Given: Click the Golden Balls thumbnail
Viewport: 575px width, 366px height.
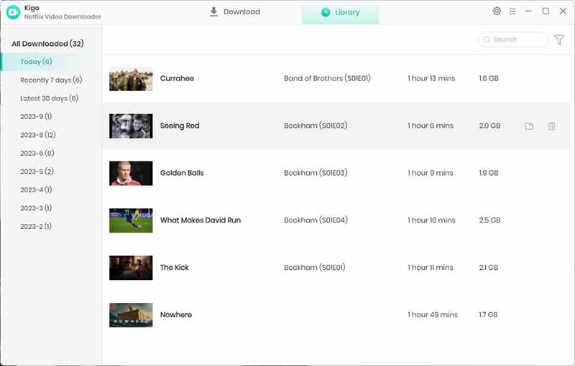Looking at the screenshot, I should pyautogui.click(x=131, y=173).
